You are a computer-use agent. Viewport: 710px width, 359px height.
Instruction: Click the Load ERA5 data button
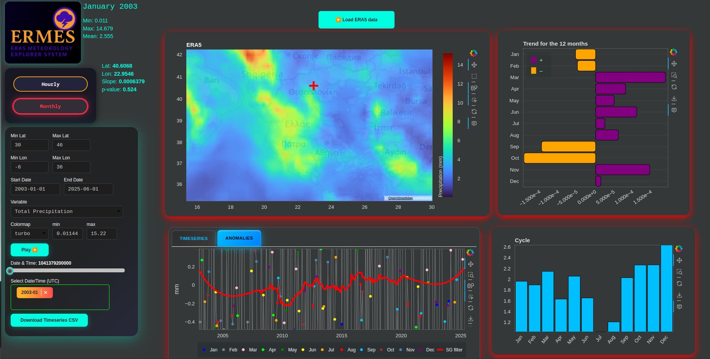[357, 20]
